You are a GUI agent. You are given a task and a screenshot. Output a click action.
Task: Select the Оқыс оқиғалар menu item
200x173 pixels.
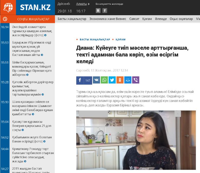pyautogui.click(x=181, y=19)
